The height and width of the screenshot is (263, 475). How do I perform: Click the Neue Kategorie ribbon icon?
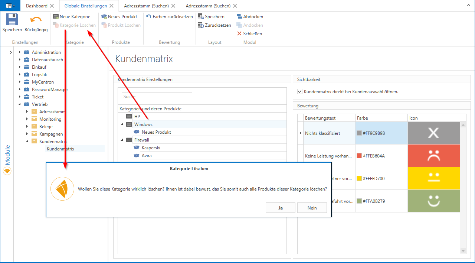[x=56, y=17]
